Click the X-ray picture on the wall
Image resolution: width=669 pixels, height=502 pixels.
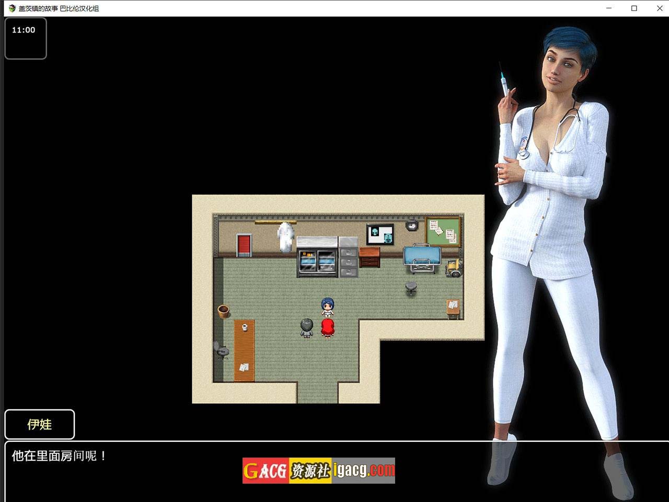380,234
